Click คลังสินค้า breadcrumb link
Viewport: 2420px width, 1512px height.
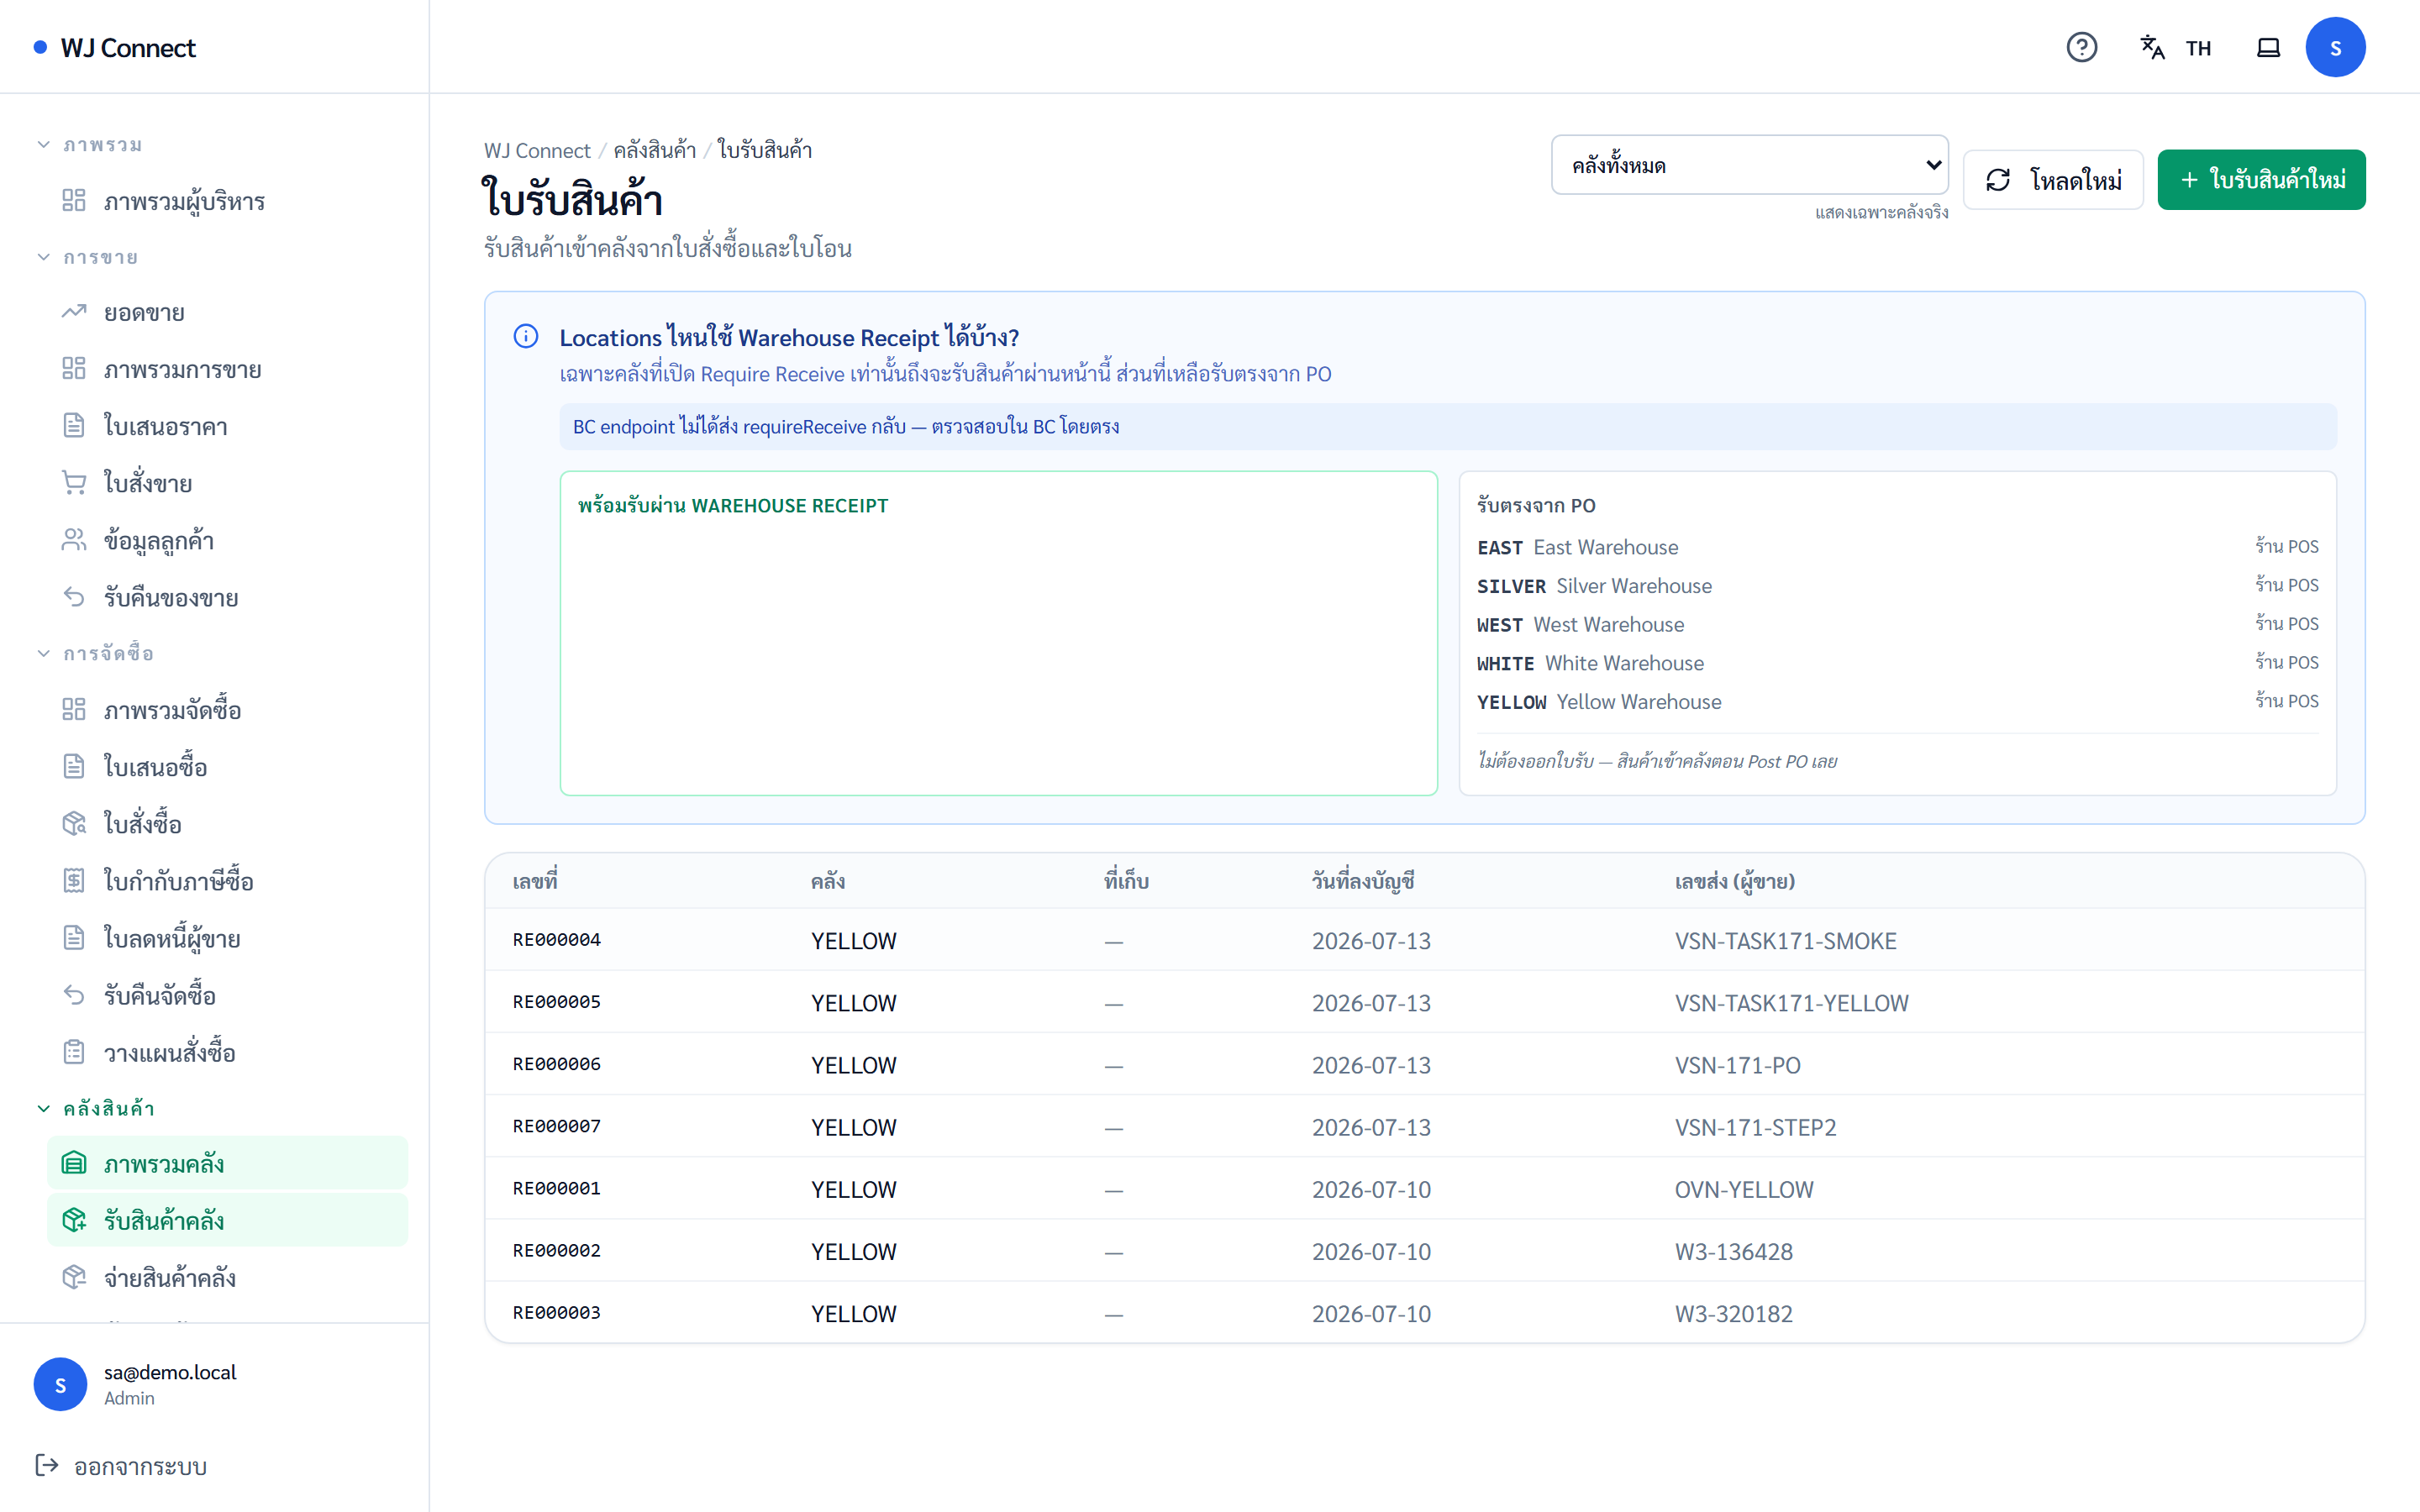tap(654, 150)
